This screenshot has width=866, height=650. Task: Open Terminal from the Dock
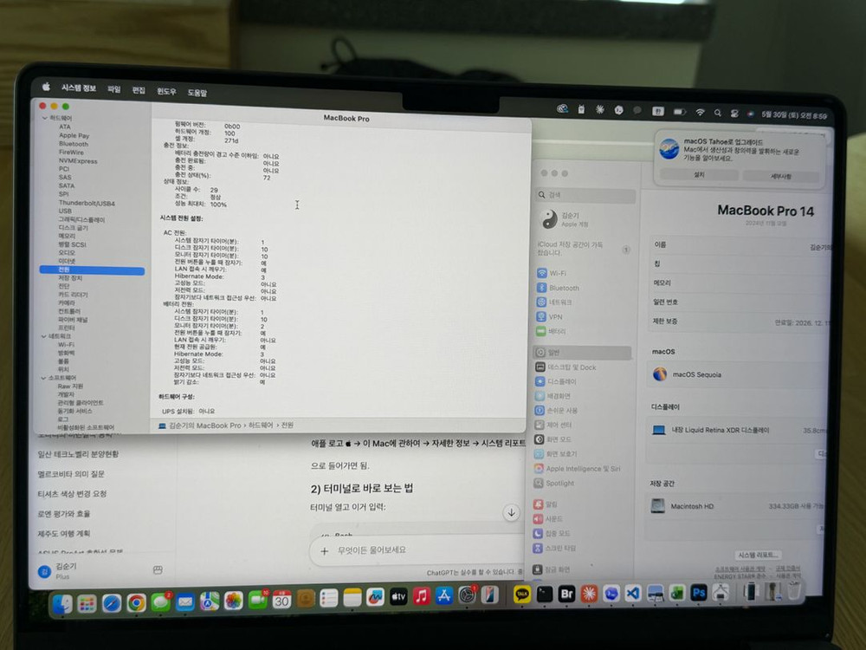[545, 595]
